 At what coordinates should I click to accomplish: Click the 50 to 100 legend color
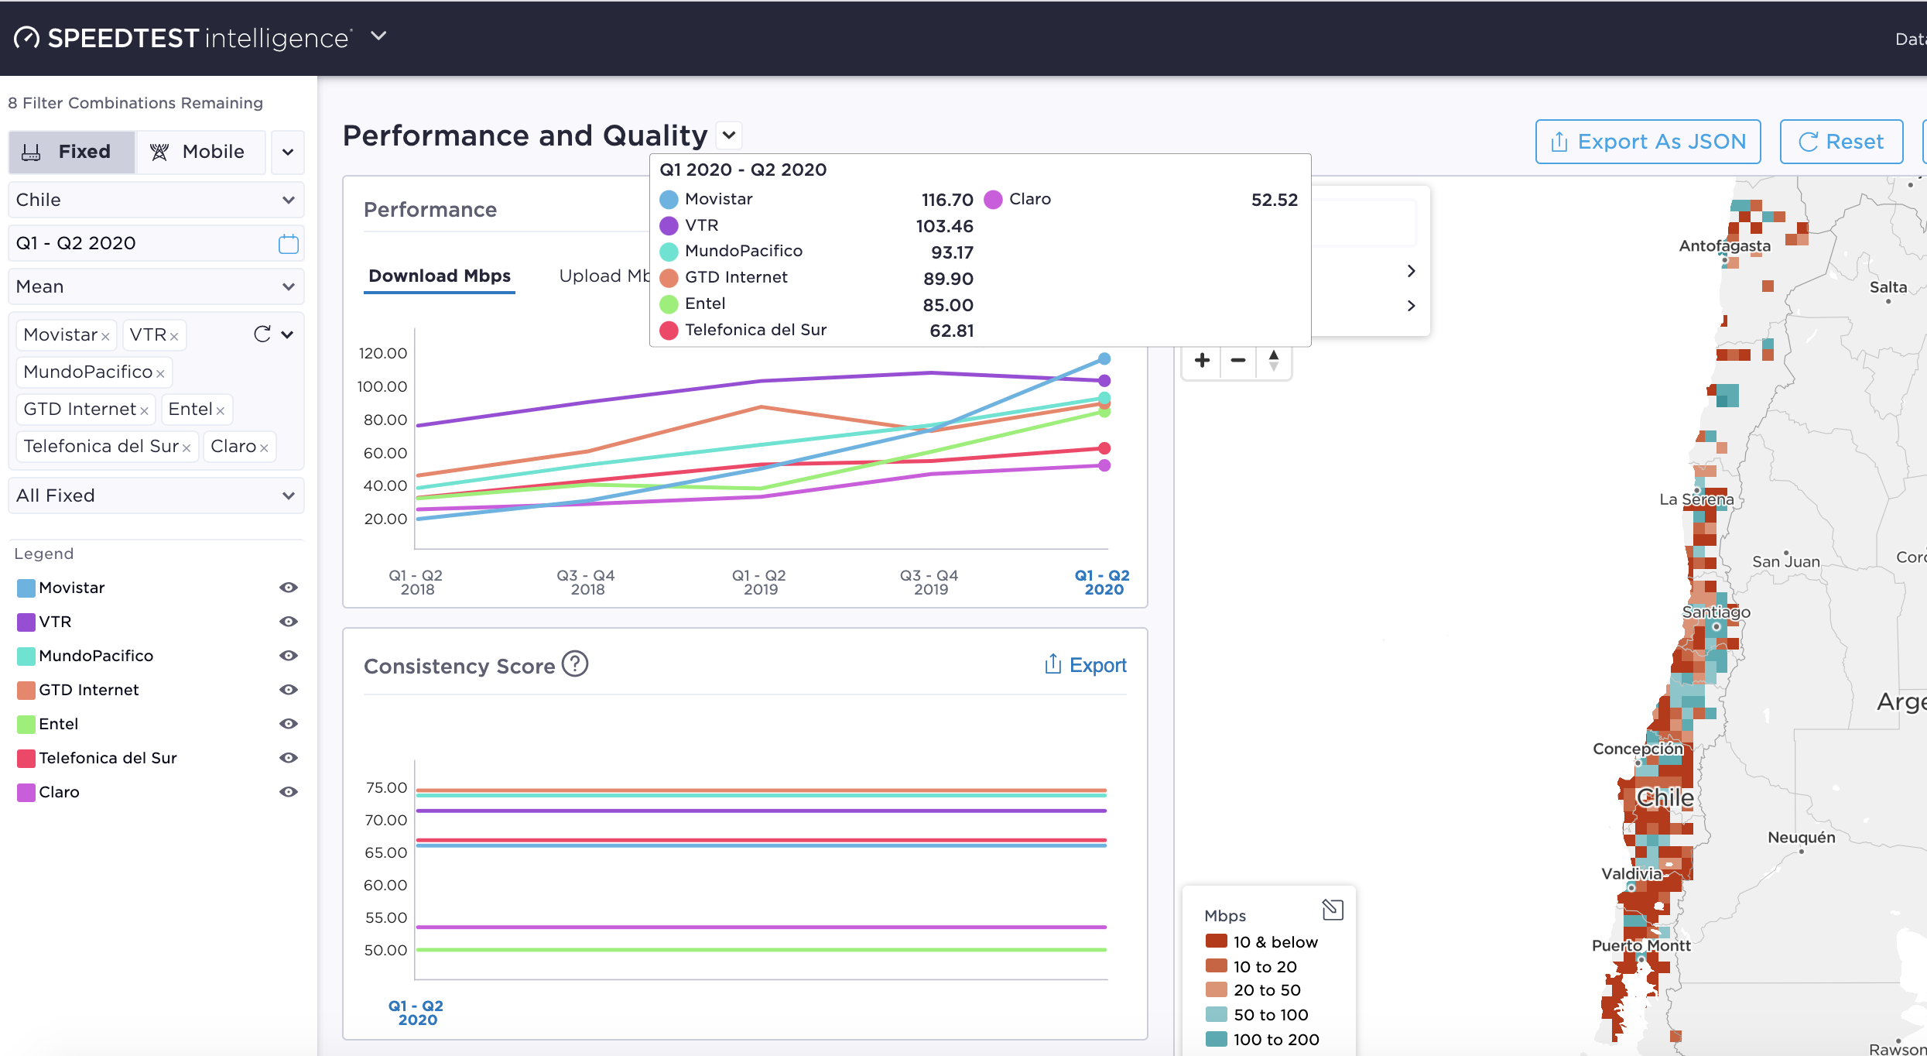coord(1217,1014)
